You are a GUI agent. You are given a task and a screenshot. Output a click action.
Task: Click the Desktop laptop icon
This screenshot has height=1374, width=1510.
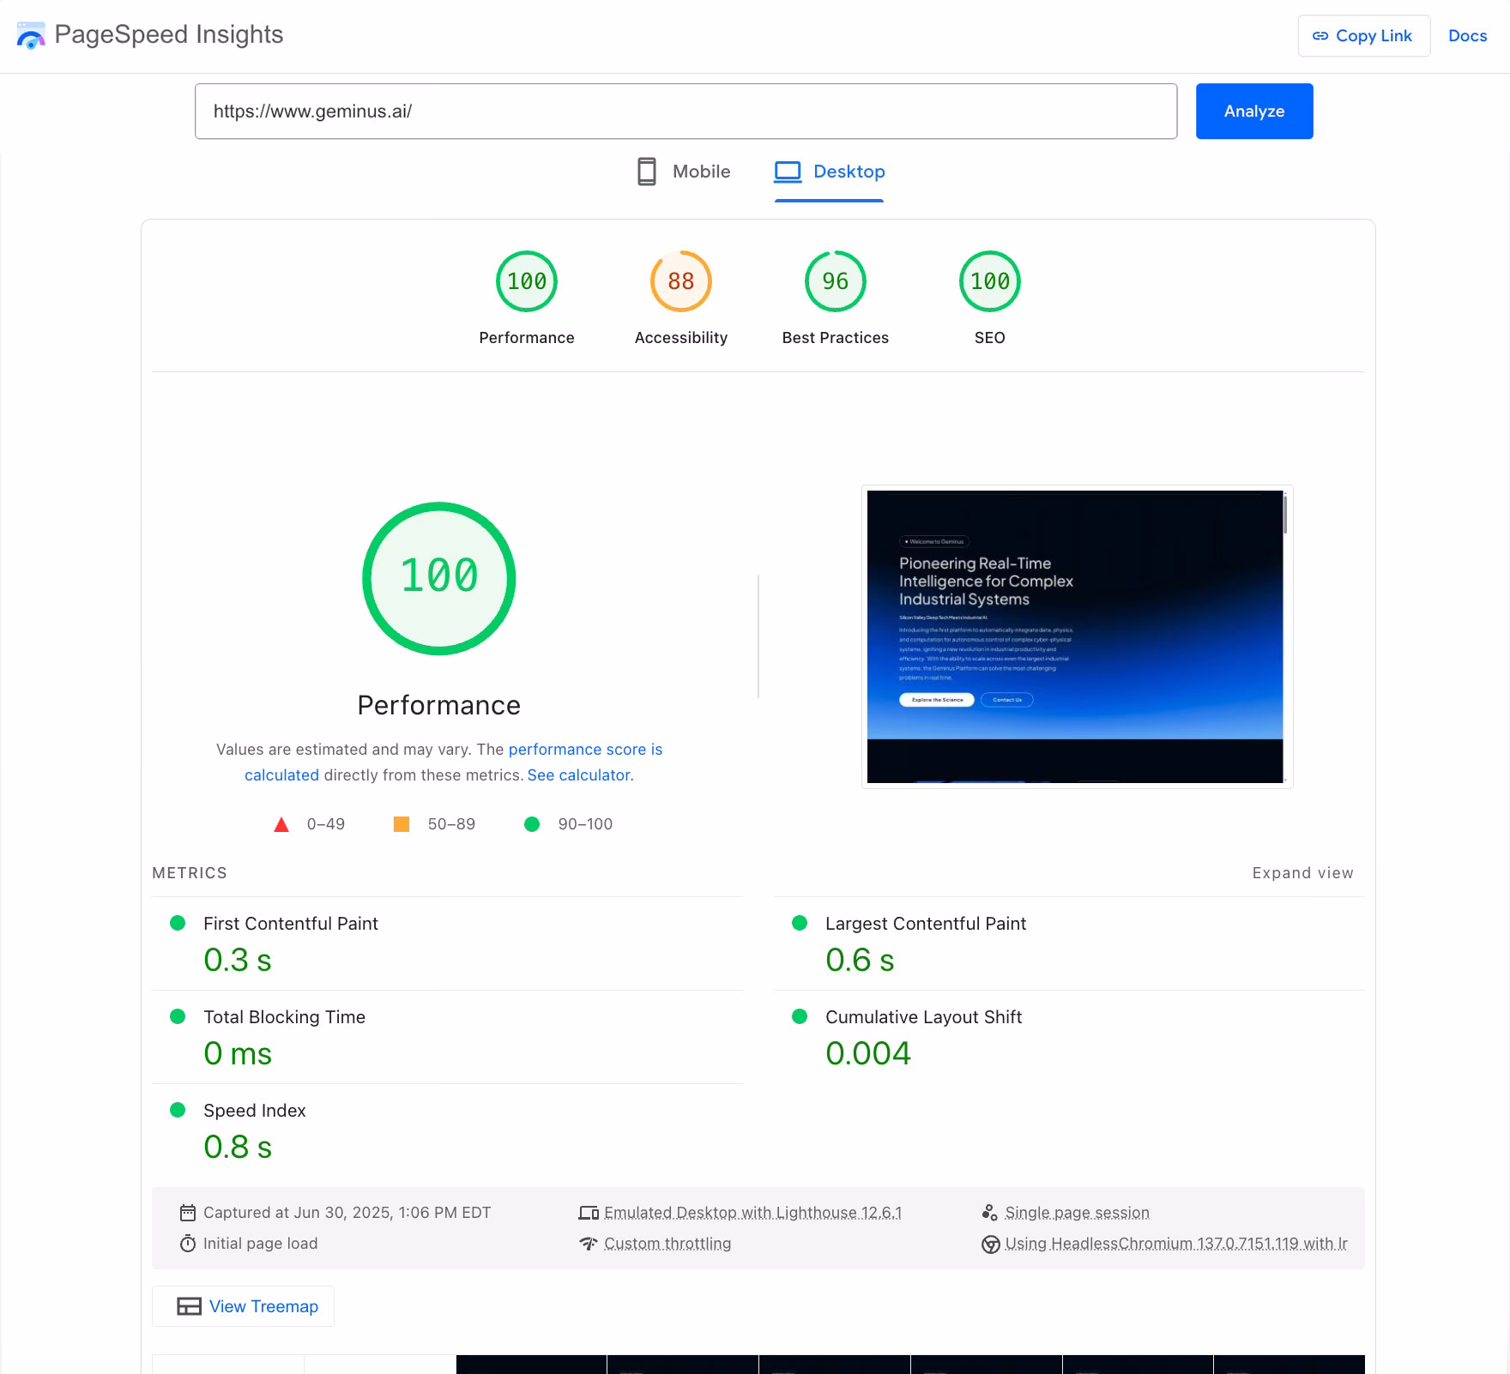click(788, 172)
